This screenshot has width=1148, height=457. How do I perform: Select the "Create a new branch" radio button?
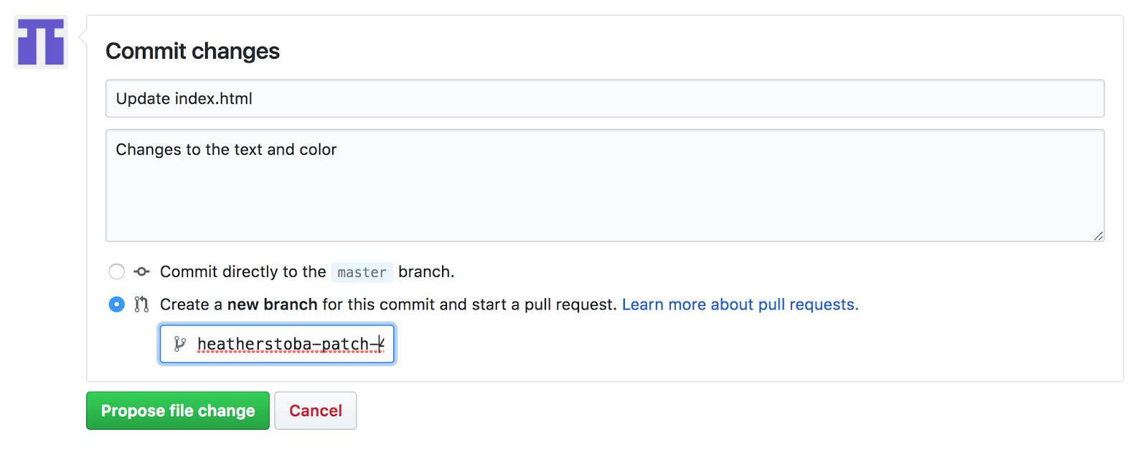click(x=116, y=304)
